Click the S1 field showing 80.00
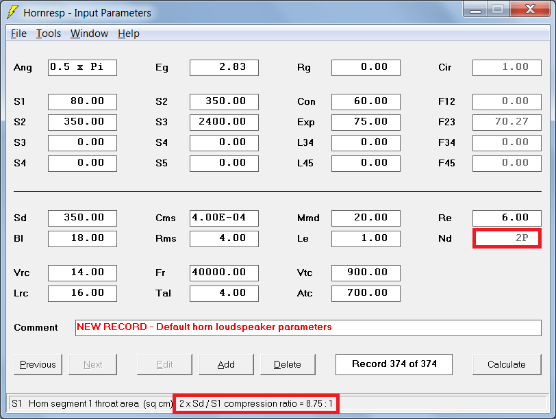Viewport: 556px width, 419px height. point(82,102)
